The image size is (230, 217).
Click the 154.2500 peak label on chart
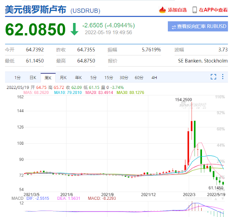[183, 100]
